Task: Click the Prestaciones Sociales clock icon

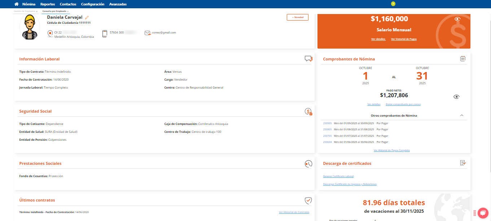Action: click(308, 164)
